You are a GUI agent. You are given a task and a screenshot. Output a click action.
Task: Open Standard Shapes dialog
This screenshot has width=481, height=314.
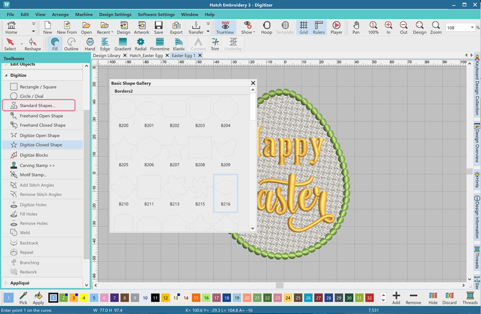(x=38, y=105)
